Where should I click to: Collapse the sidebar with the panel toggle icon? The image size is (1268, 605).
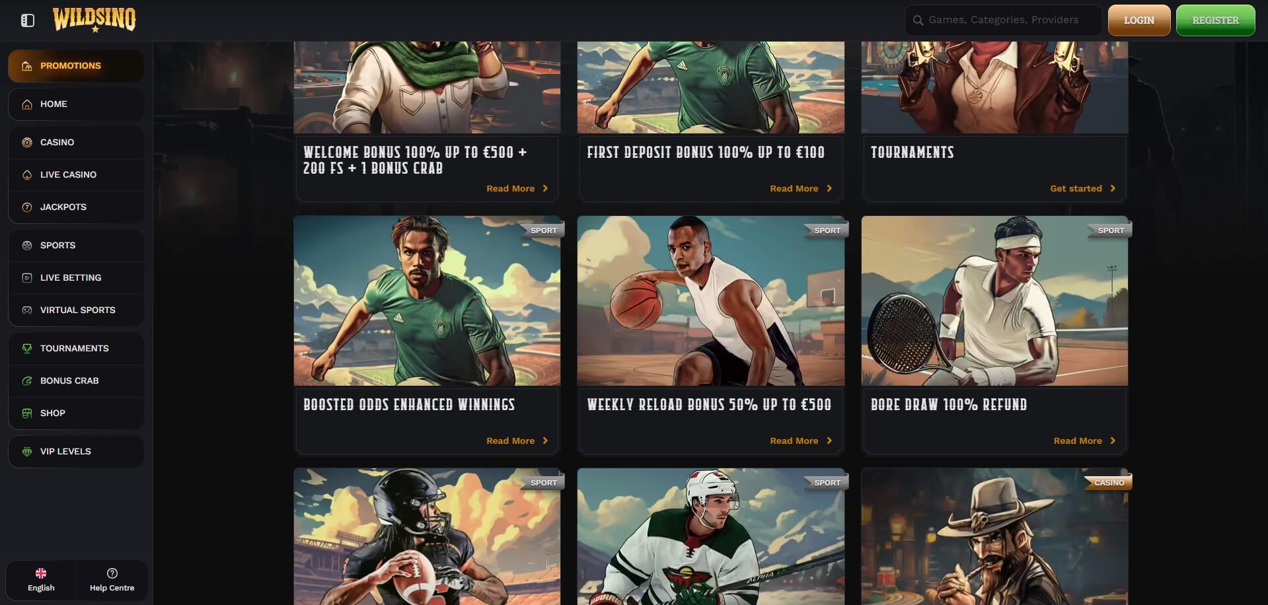click(x=27, y=20)
